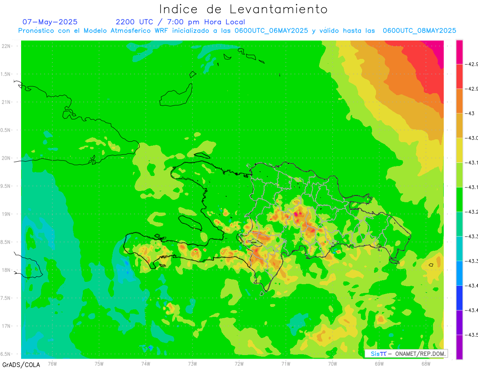Select the cyan legend color swatch
This screenshot has height=369, width=478.
(x=459, y=248)
